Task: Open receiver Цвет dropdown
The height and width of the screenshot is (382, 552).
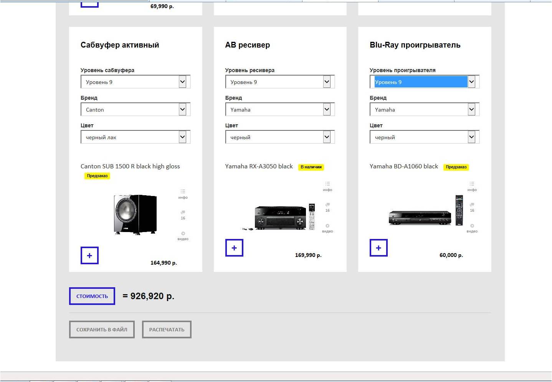Action: pos(280,137)
